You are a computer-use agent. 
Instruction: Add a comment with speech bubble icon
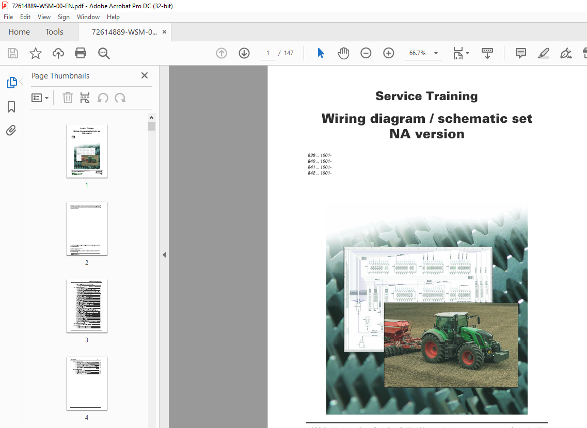tap(521, 53)
